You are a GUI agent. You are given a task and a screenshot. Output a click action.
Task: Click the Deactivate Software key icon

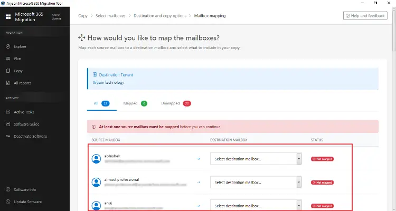coord(8,136)
